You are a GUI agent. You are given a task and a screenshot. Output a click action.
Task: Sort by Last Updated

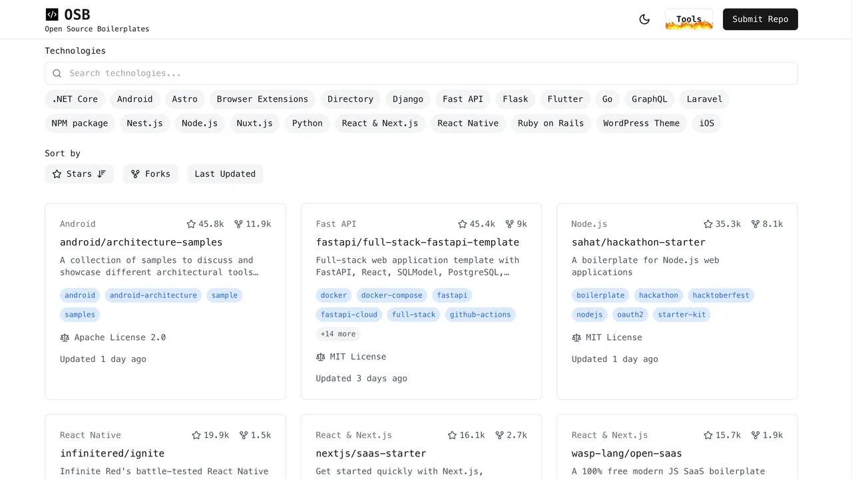click(x=225, y=174)
